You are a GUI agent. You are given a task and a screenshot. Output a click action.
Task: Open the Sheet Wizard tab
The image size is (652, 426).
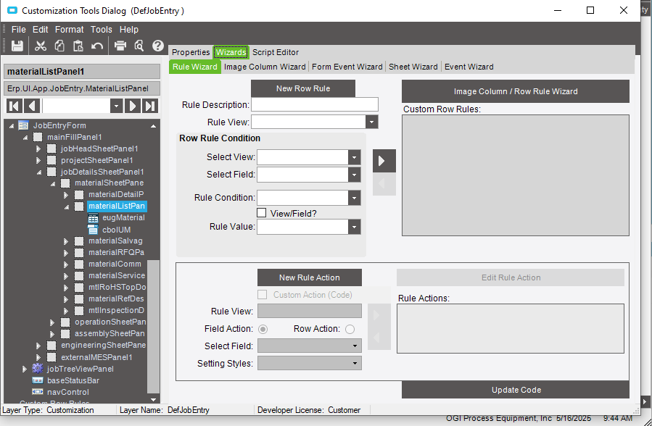tap(413, 67)
